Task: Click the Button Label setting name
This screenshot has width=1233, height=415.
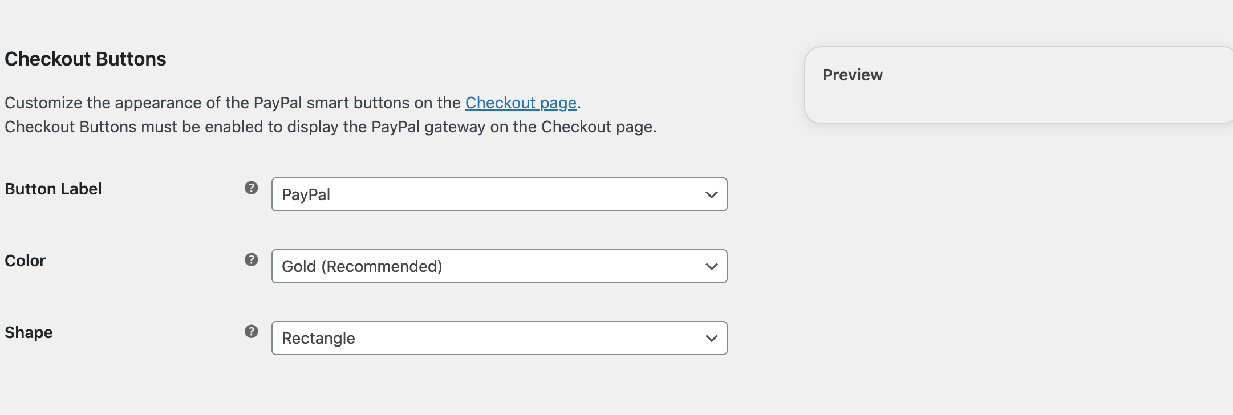Action: 54,189
